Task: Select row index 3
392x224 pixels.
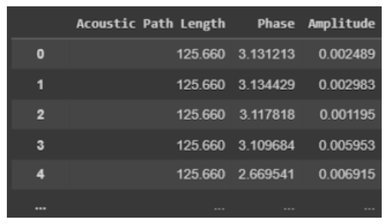Action: (x=40, y=145)
